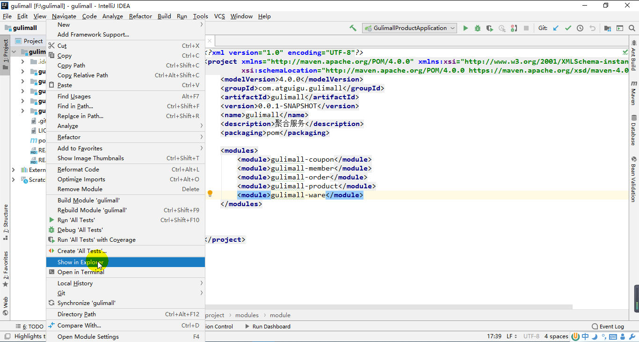Expand the New submenu
Screen dimensions: 639x342
[x=125, y=25]
